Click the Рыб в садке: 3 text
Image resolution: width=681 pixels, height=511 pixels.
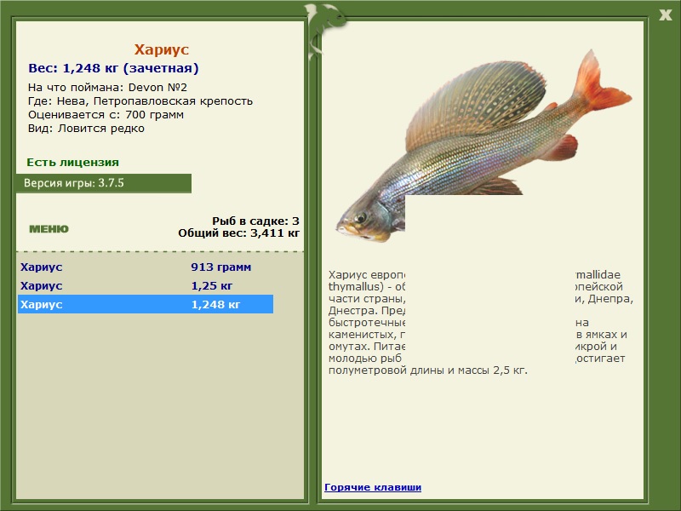point(256,221)
